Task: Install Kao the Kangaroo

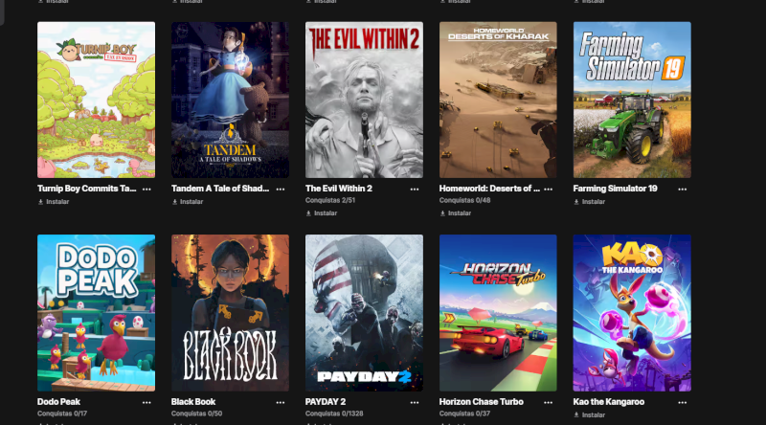Action: point(590,414)
